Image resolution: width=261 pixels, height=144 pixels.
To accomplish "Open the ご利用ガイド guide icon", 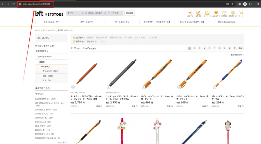I will coord(233,14).
